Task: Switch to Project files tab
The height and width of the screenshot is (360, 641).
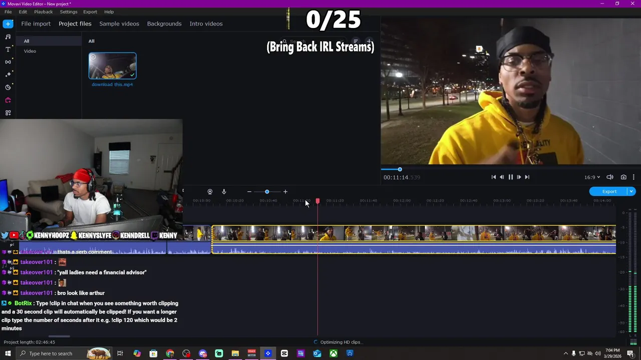Action: click(x=75, y=23)
